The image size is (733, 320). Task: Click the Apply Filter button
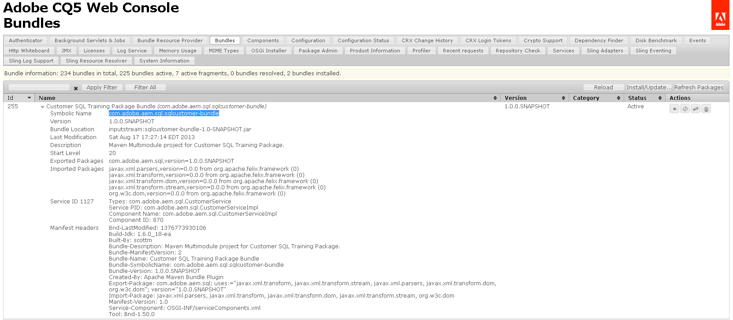[x=102, y=88]
